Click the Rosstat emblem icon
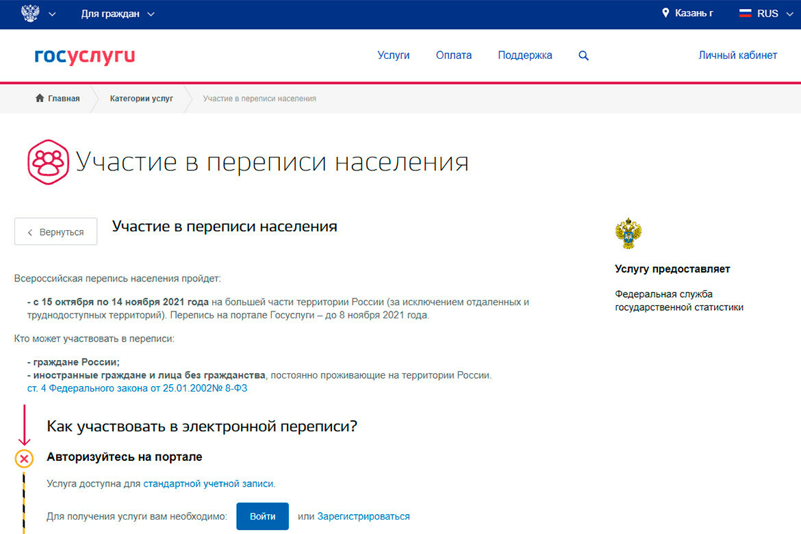 [628, 233]
